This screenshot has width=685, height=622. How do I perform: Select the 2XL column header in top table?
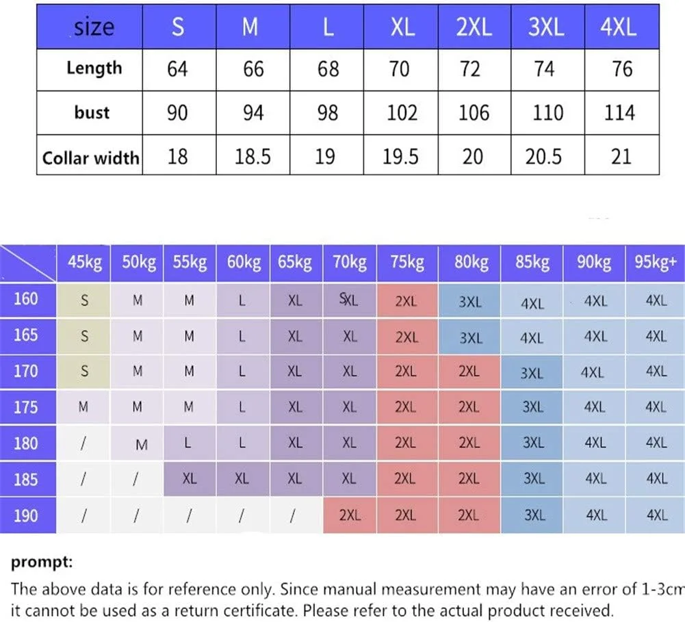pos(474,27)
